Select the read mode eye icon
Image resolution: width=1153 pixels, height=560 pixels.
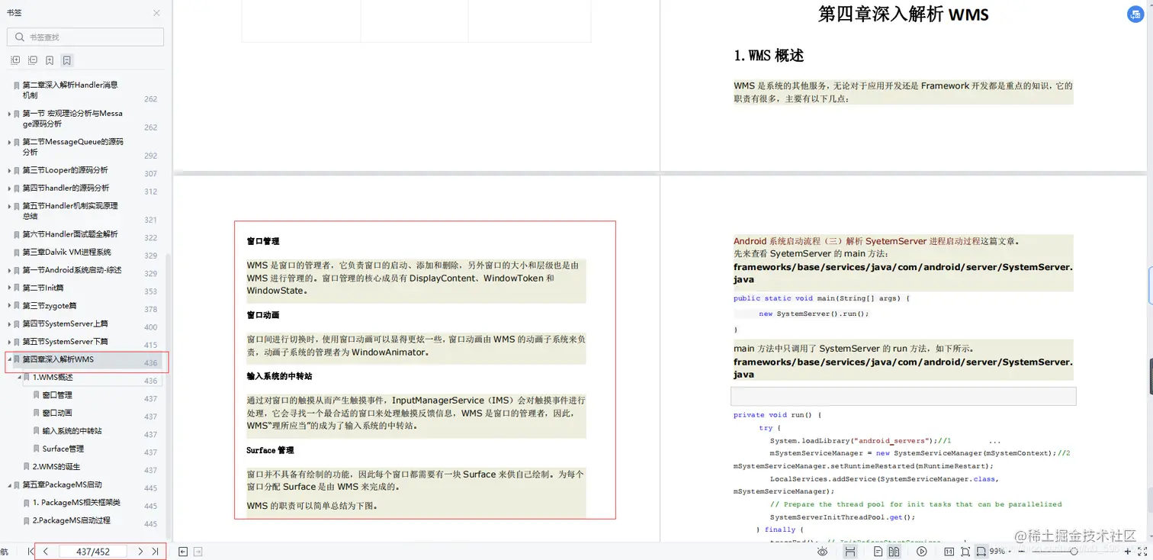click(x=822, y=552)
